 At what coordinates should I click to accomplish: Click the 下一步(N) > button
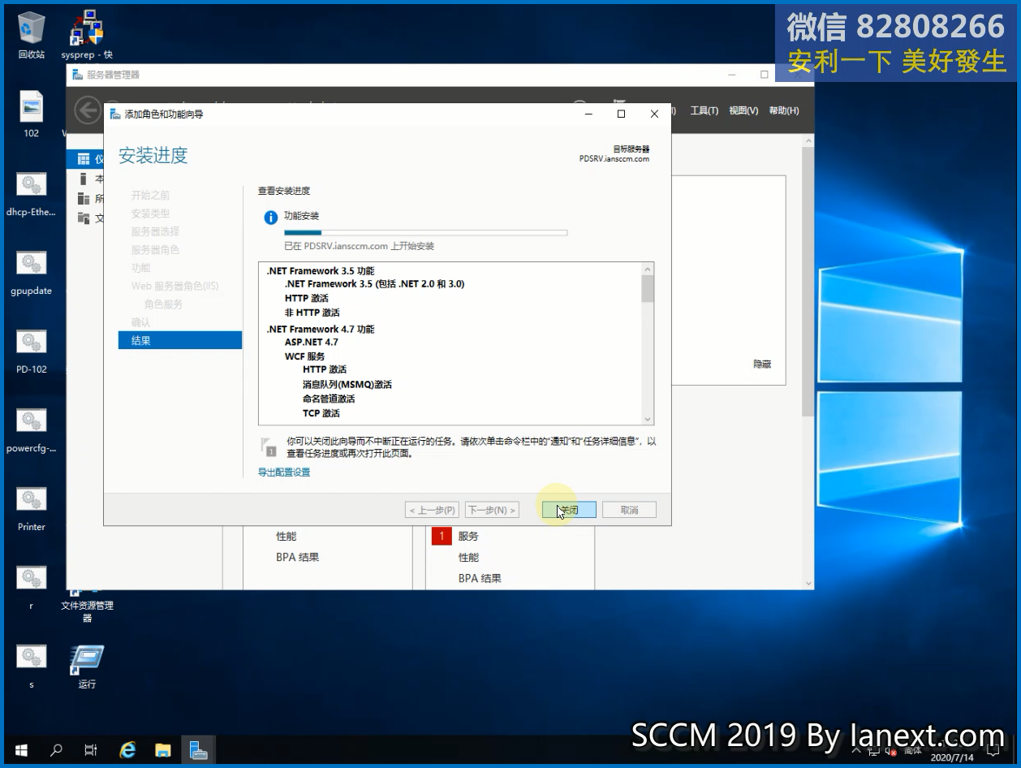[492, 510]
